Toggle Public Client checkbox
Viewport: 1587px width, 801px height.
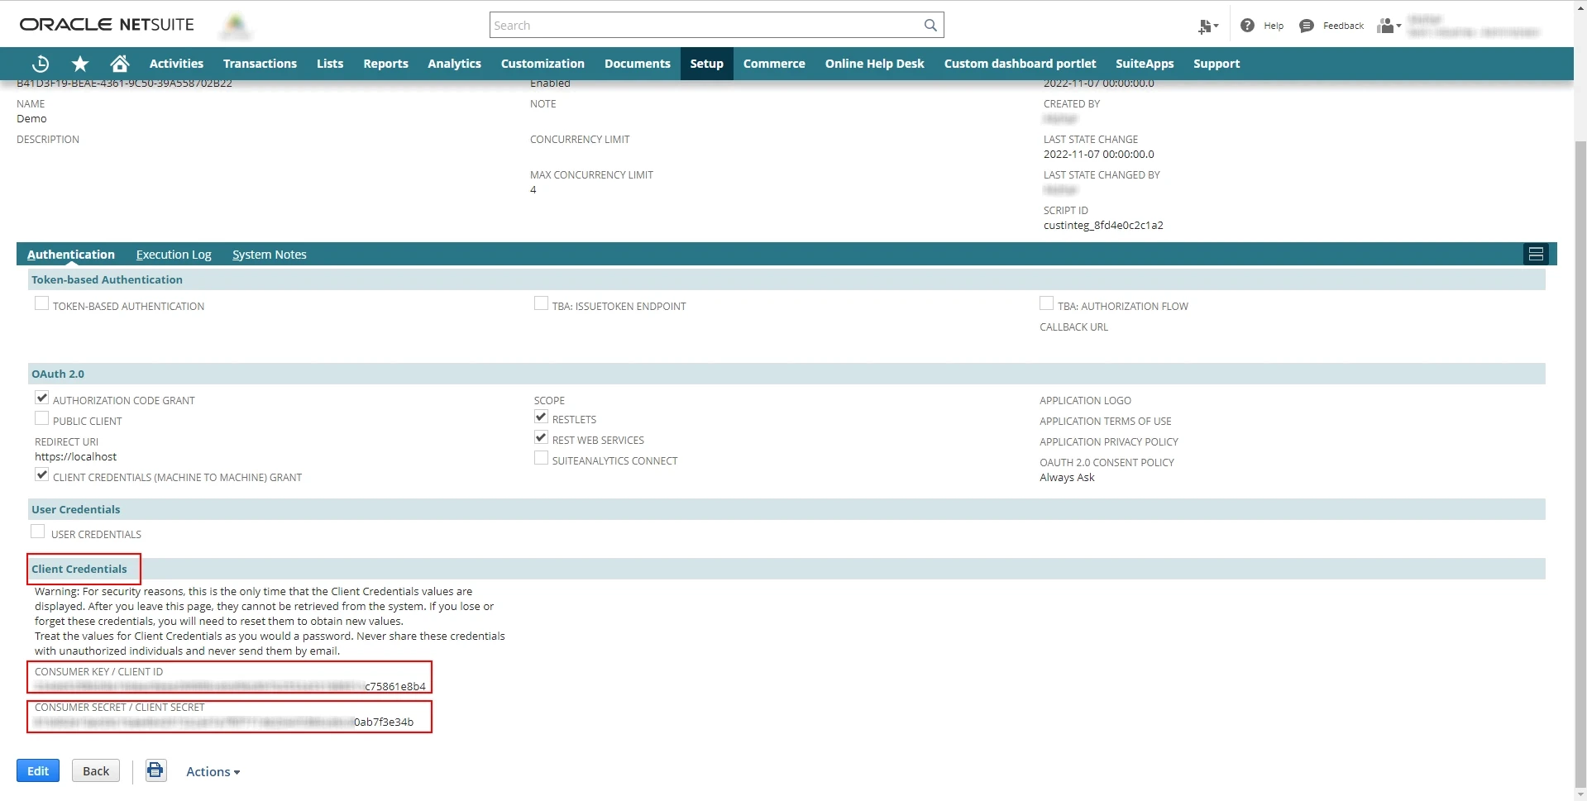pos(41,418)
